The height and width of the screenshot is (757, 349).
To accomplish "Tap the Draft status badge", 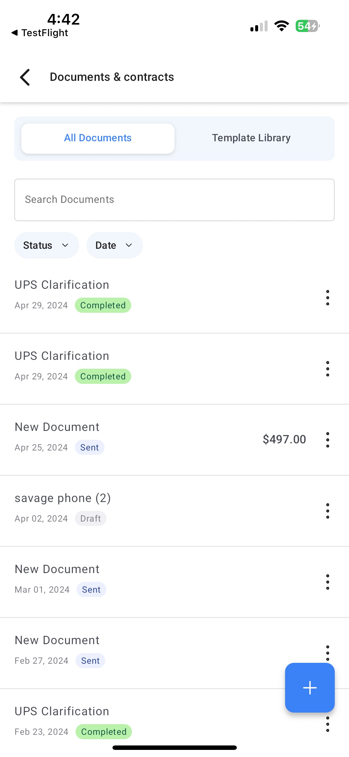I will point(90,518).
